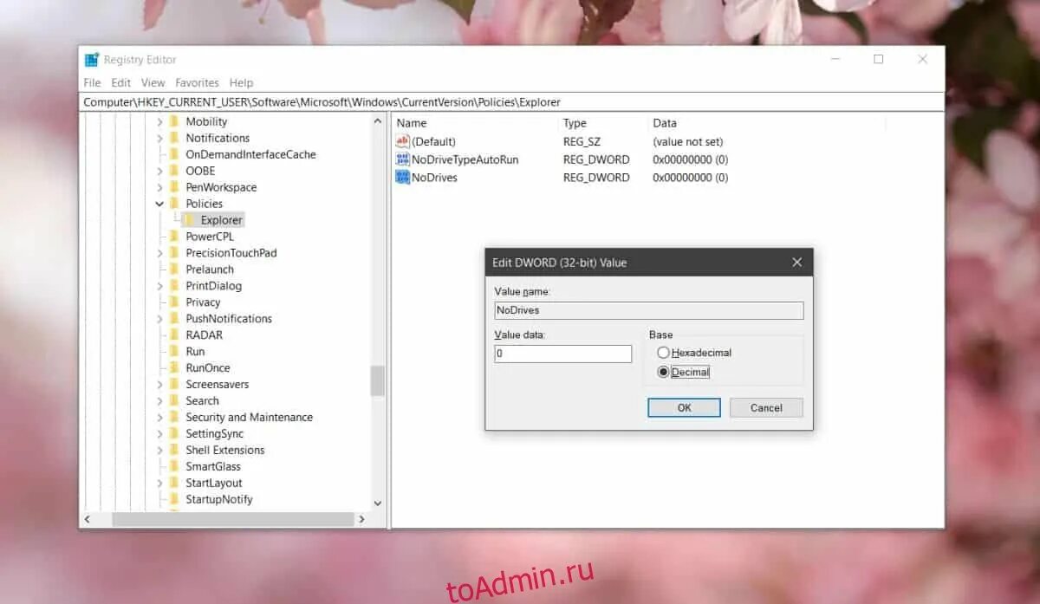Click inside the Value data field
Viewport: 1040px width, 604px height.
[562, 354]
